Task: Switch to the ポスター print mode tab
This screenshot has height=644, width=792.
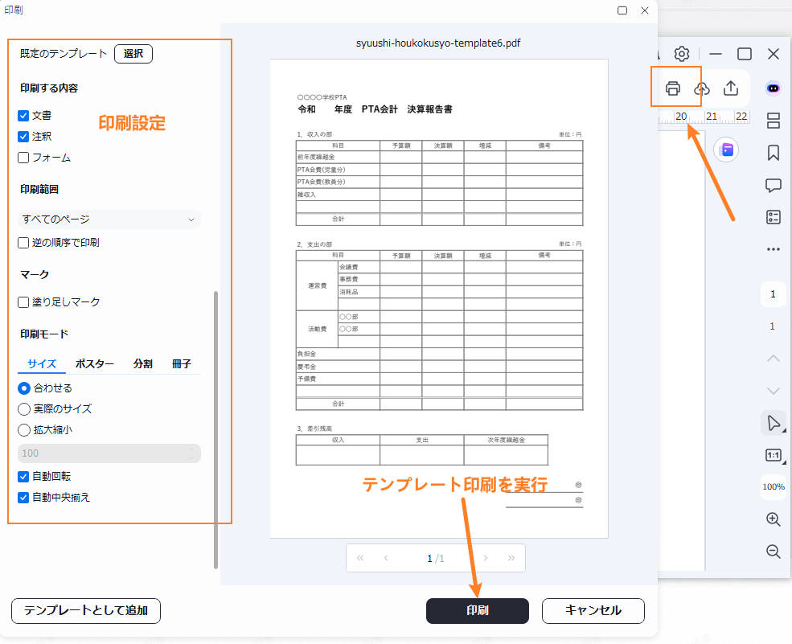Action: [94, 363]
